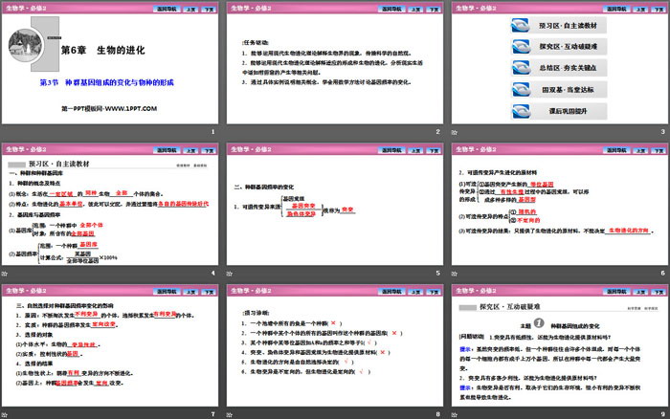Open the 预习区·自主读教材 button on slide 3
The width and height of the screenshot is (670, 419).
click(559, 25)
